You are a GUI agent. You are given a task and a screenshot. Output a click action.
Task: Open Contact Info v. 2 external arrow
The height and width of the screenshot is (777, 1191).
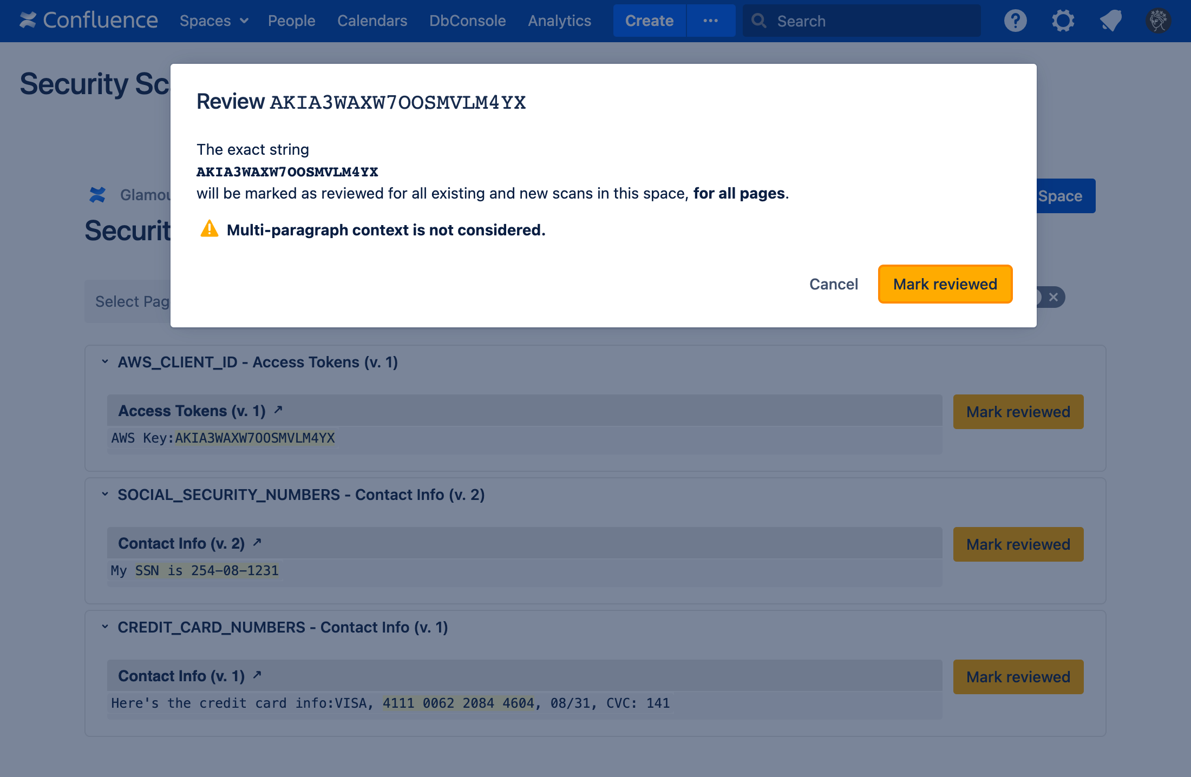[257, 542]
